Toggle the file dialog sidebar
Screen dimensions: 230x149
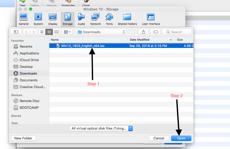(x=16, y=32)
